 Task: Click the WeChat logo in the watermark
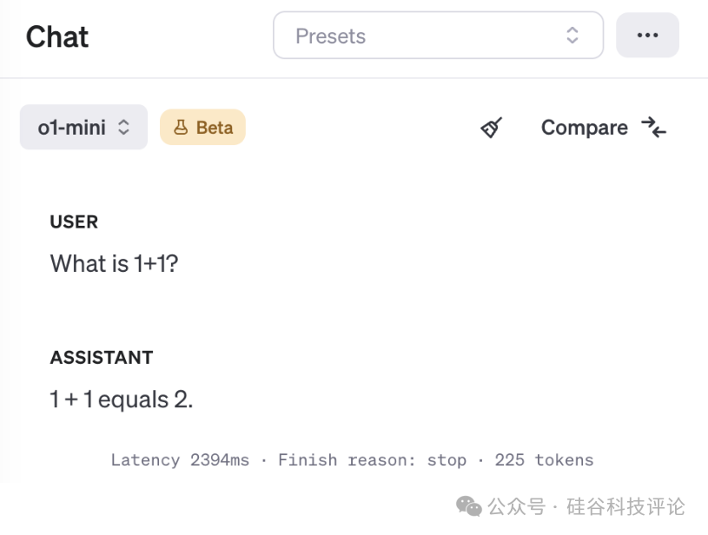469,505
